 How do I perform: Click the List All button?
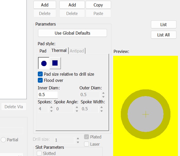tap(164, 35)
